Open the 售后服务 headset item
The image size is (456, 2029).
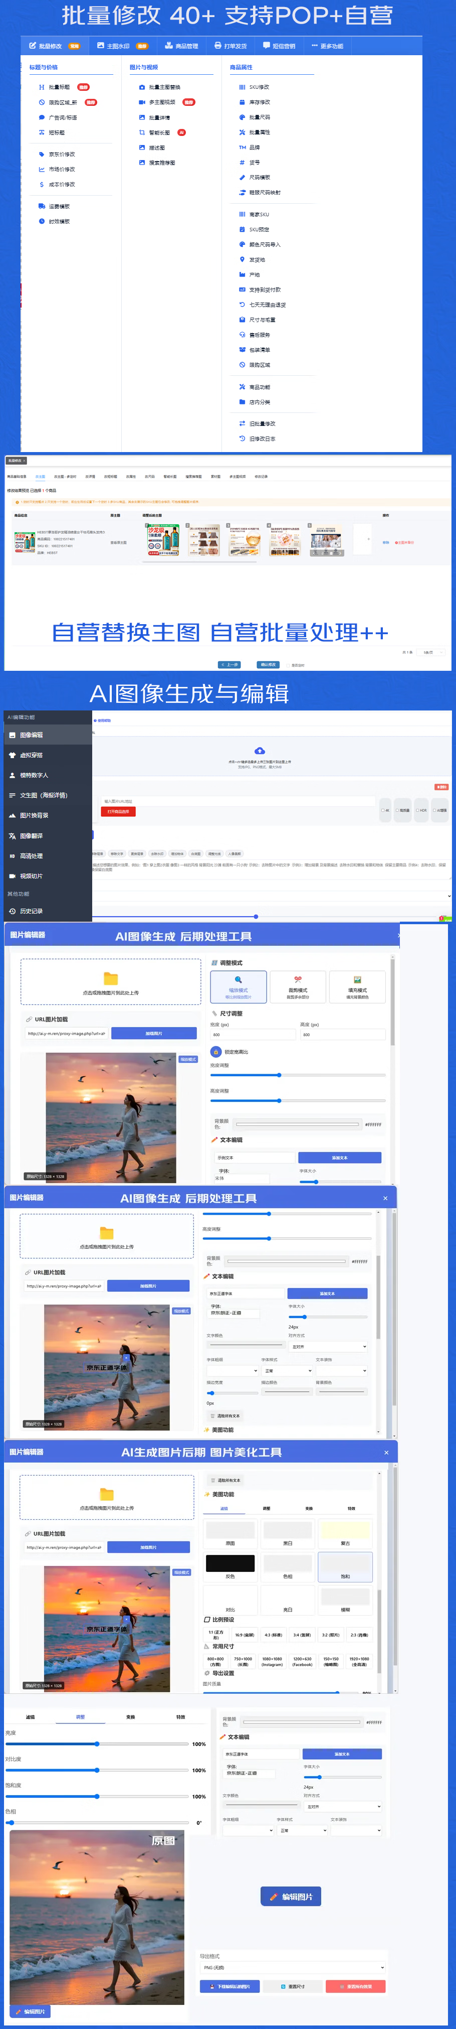(x=255, y=335)
